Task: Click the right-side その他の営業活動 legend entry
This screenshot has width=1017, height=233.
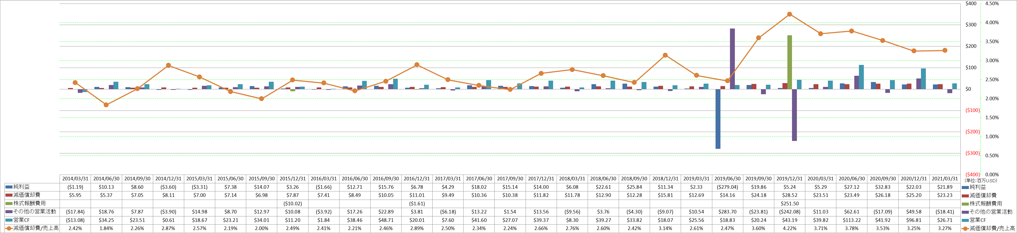Action: 987,212
